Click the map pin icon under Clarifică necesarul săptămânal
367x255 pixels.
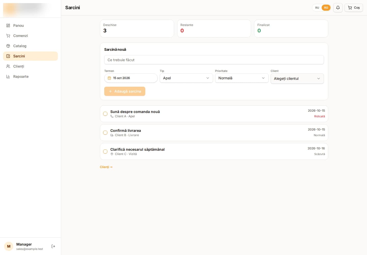pyautogui.click(x=112, y=154)
